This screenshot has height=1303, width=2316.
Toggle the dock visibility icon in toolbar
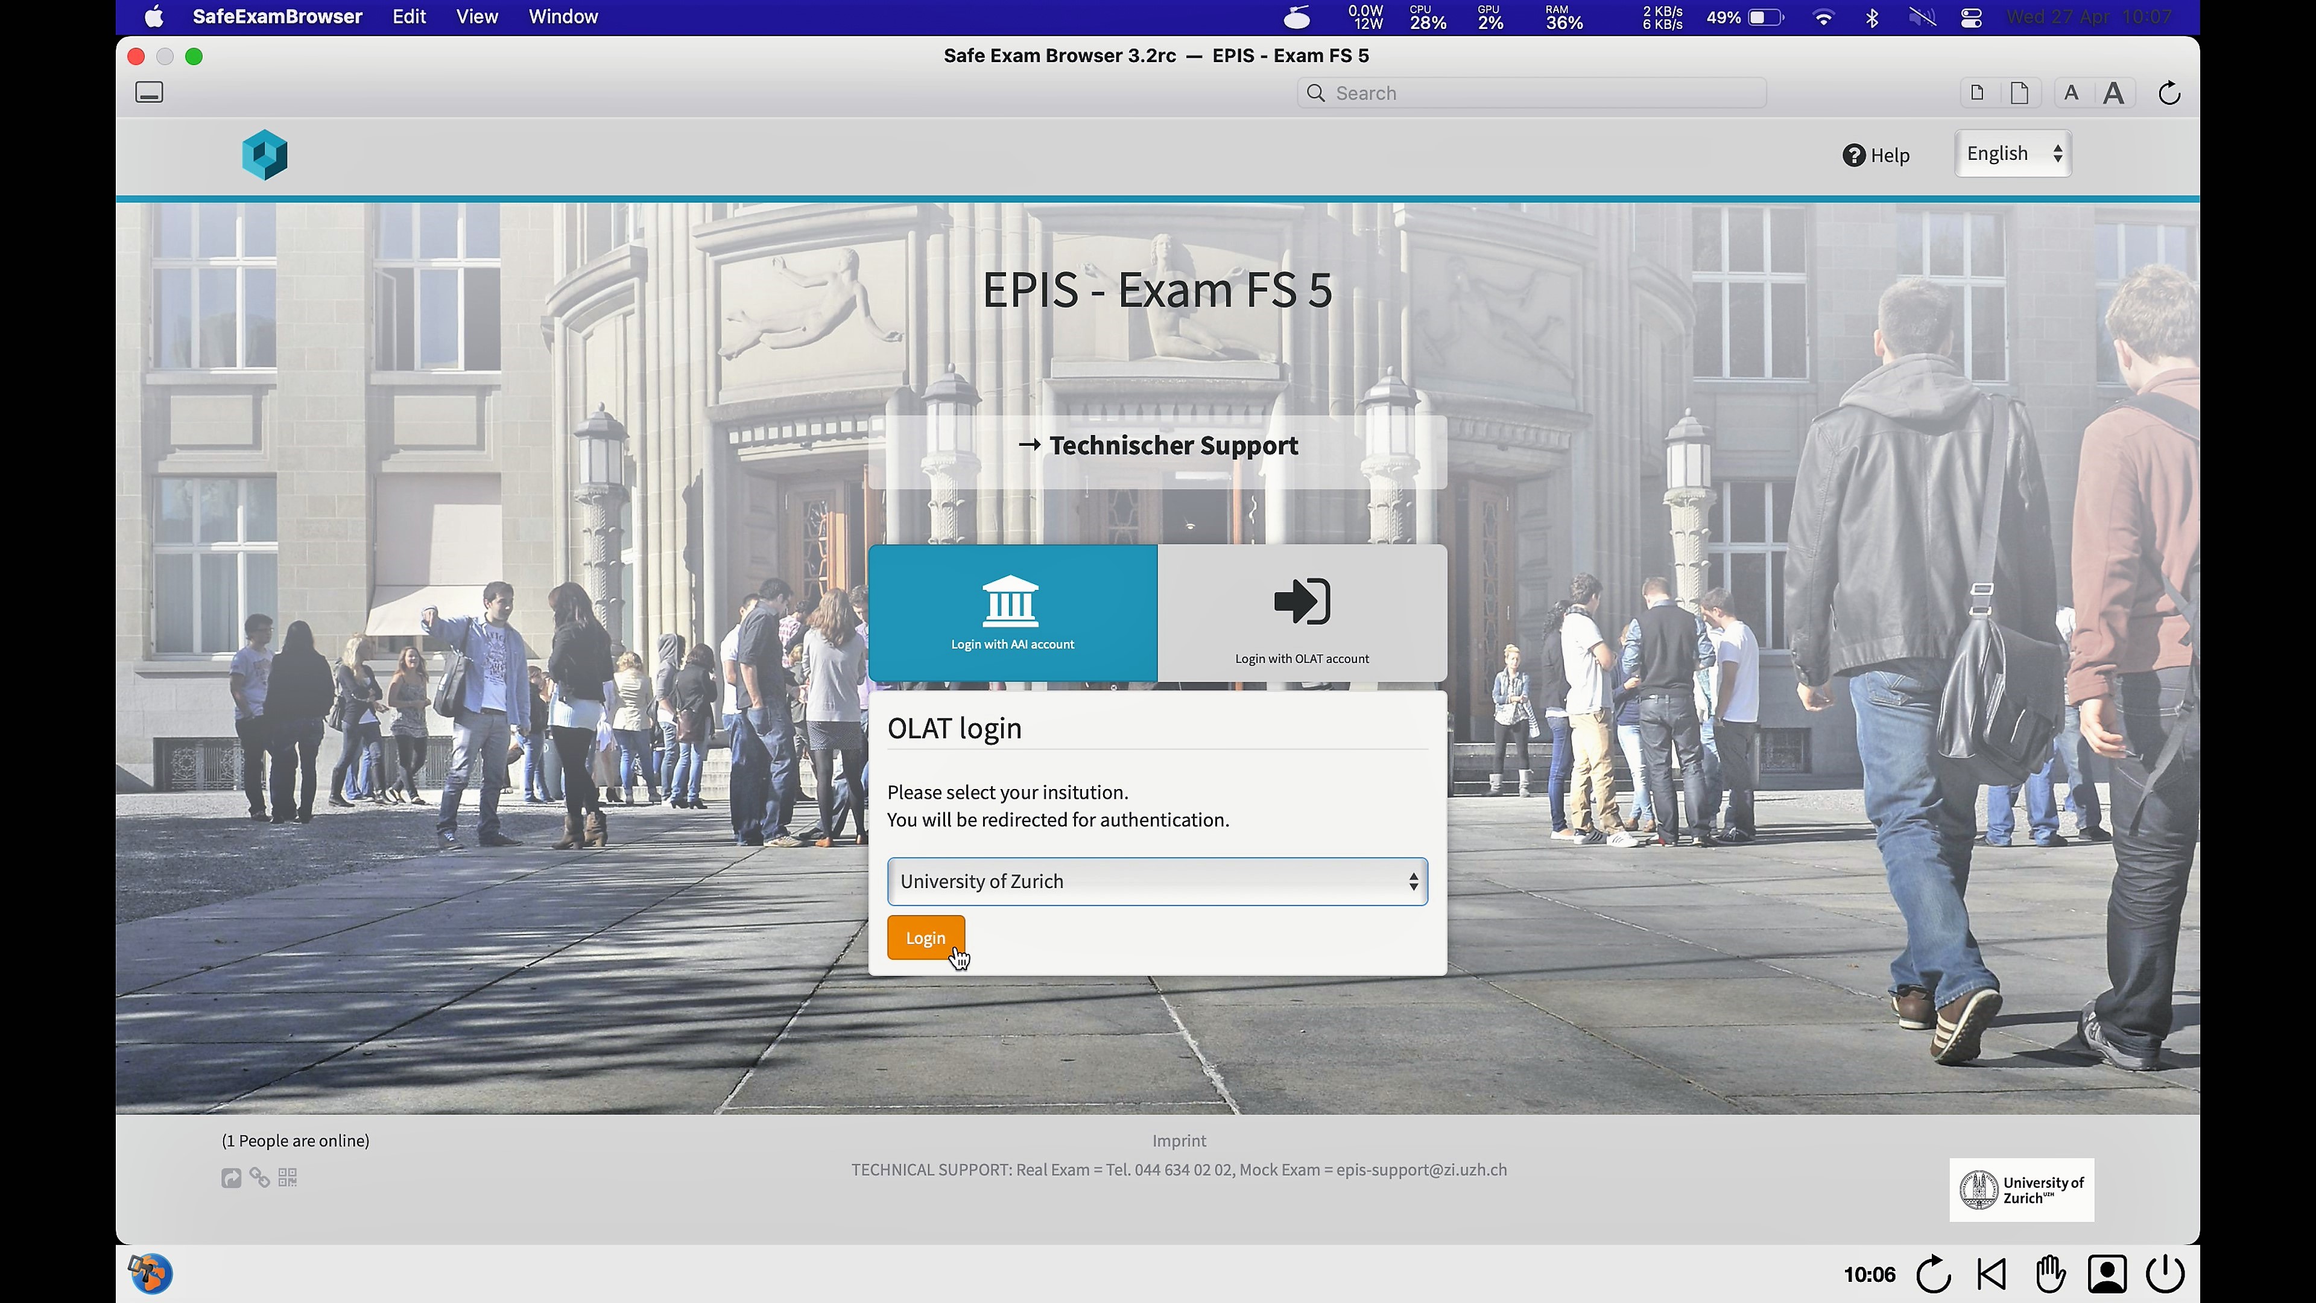[149, 93]
